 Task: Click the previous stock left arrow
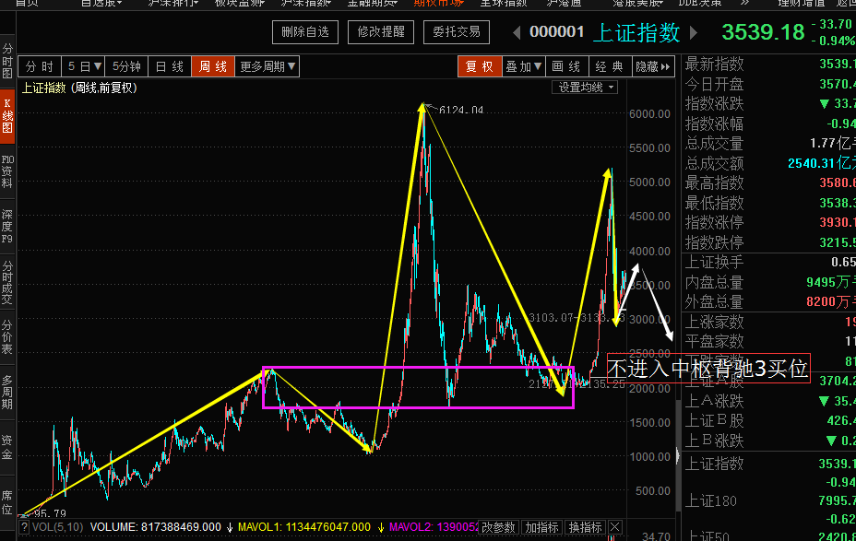[x=518, y=32]
